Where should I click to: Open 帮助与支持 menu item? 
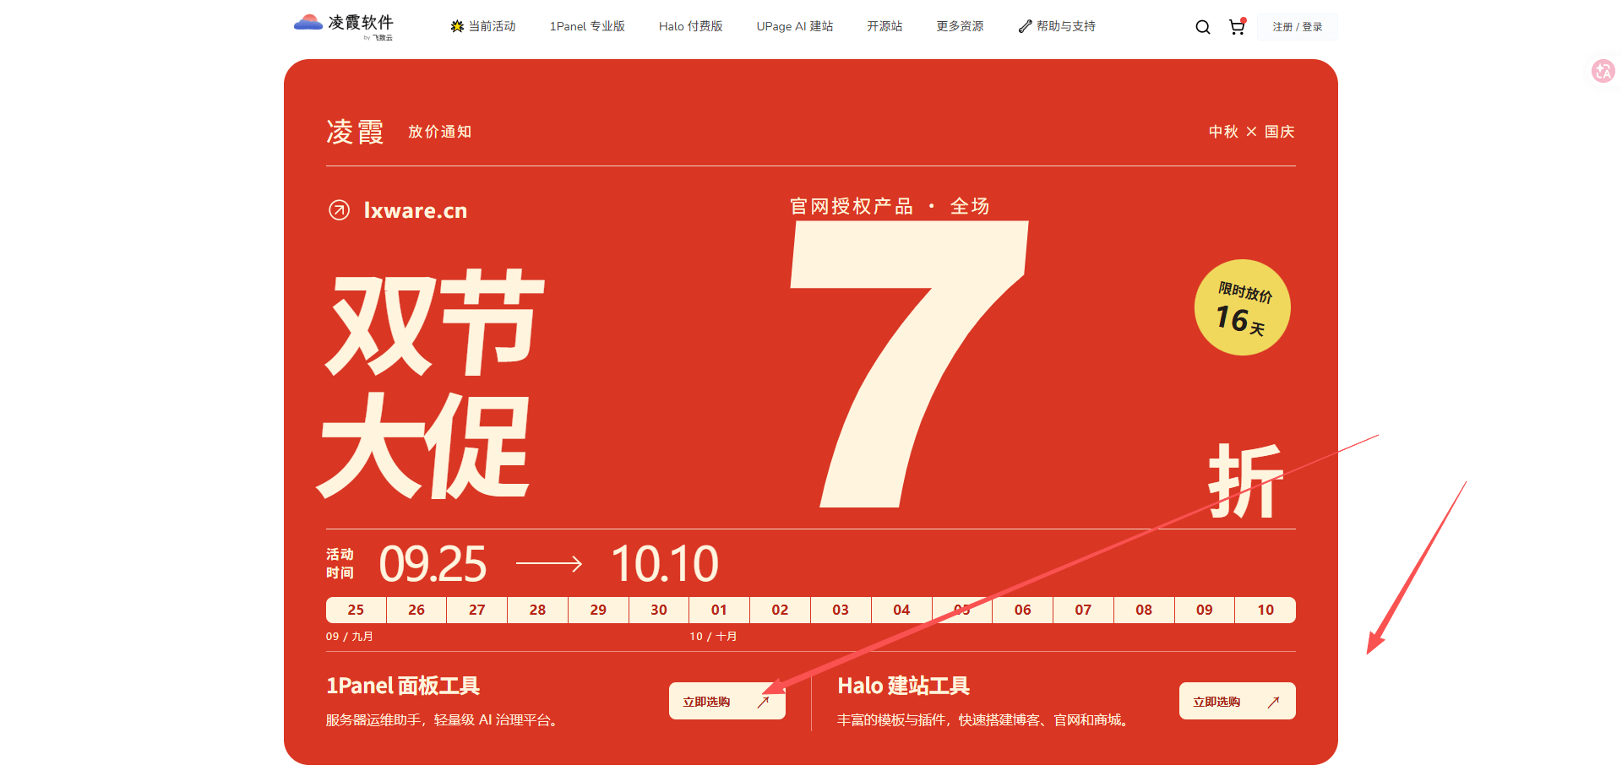1057,26
